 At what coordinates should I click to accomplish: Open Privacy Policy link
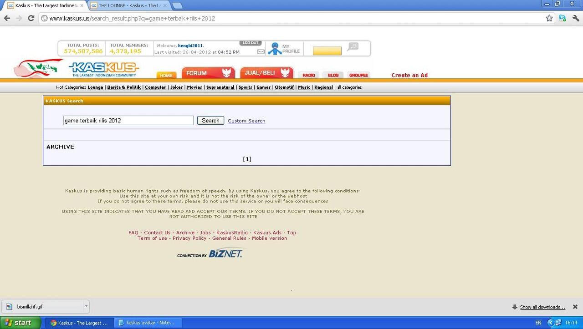[189, 238]
